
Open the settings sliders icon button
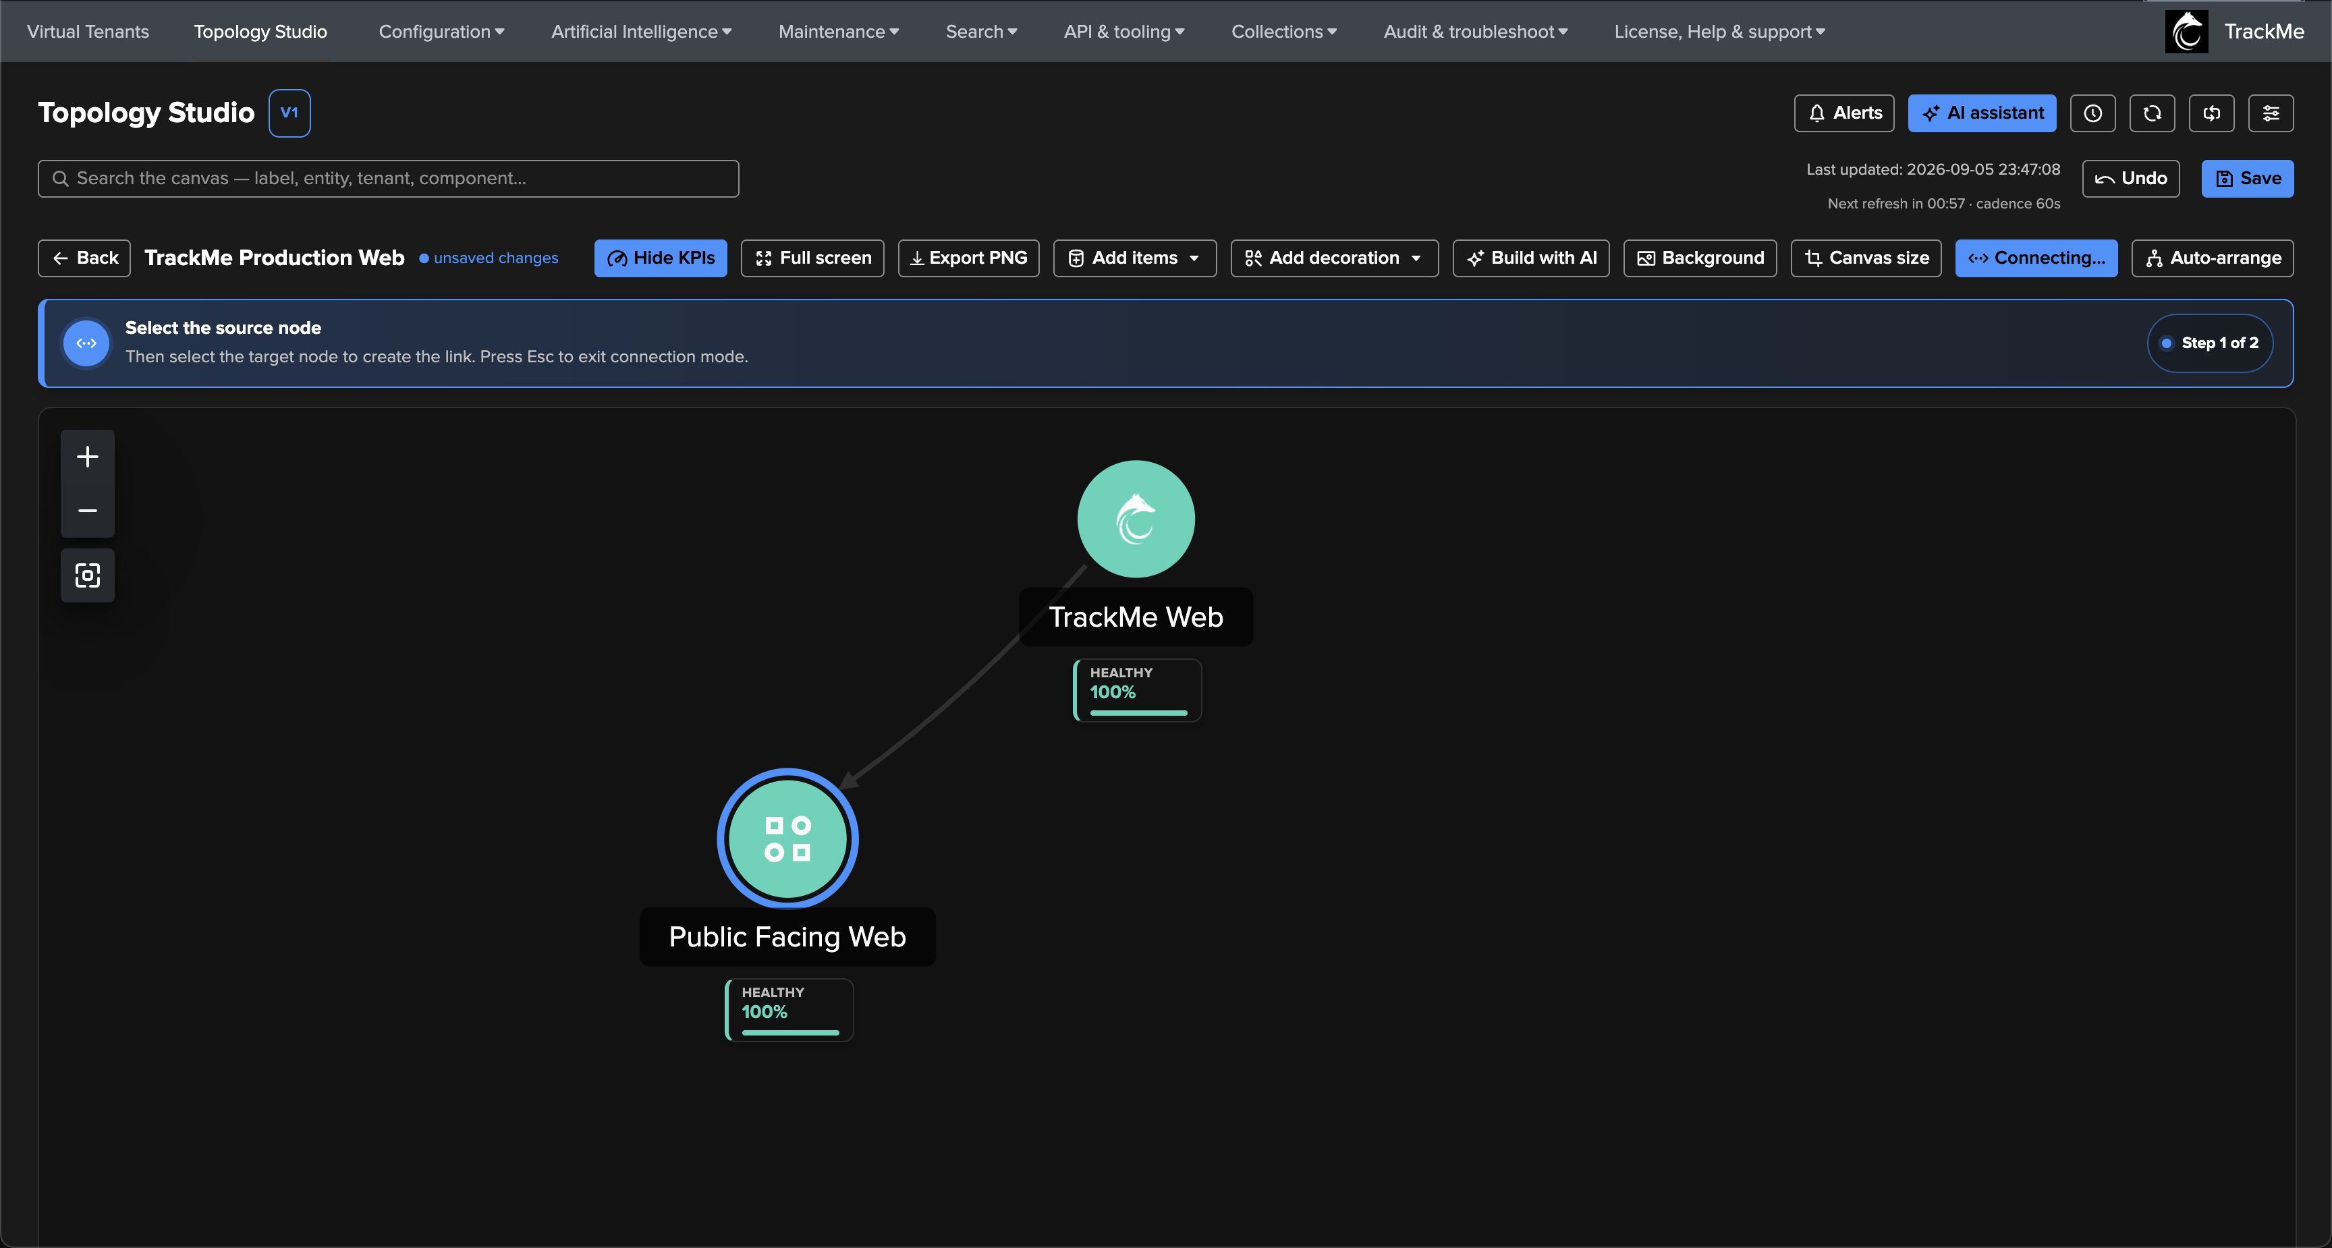2271,113
